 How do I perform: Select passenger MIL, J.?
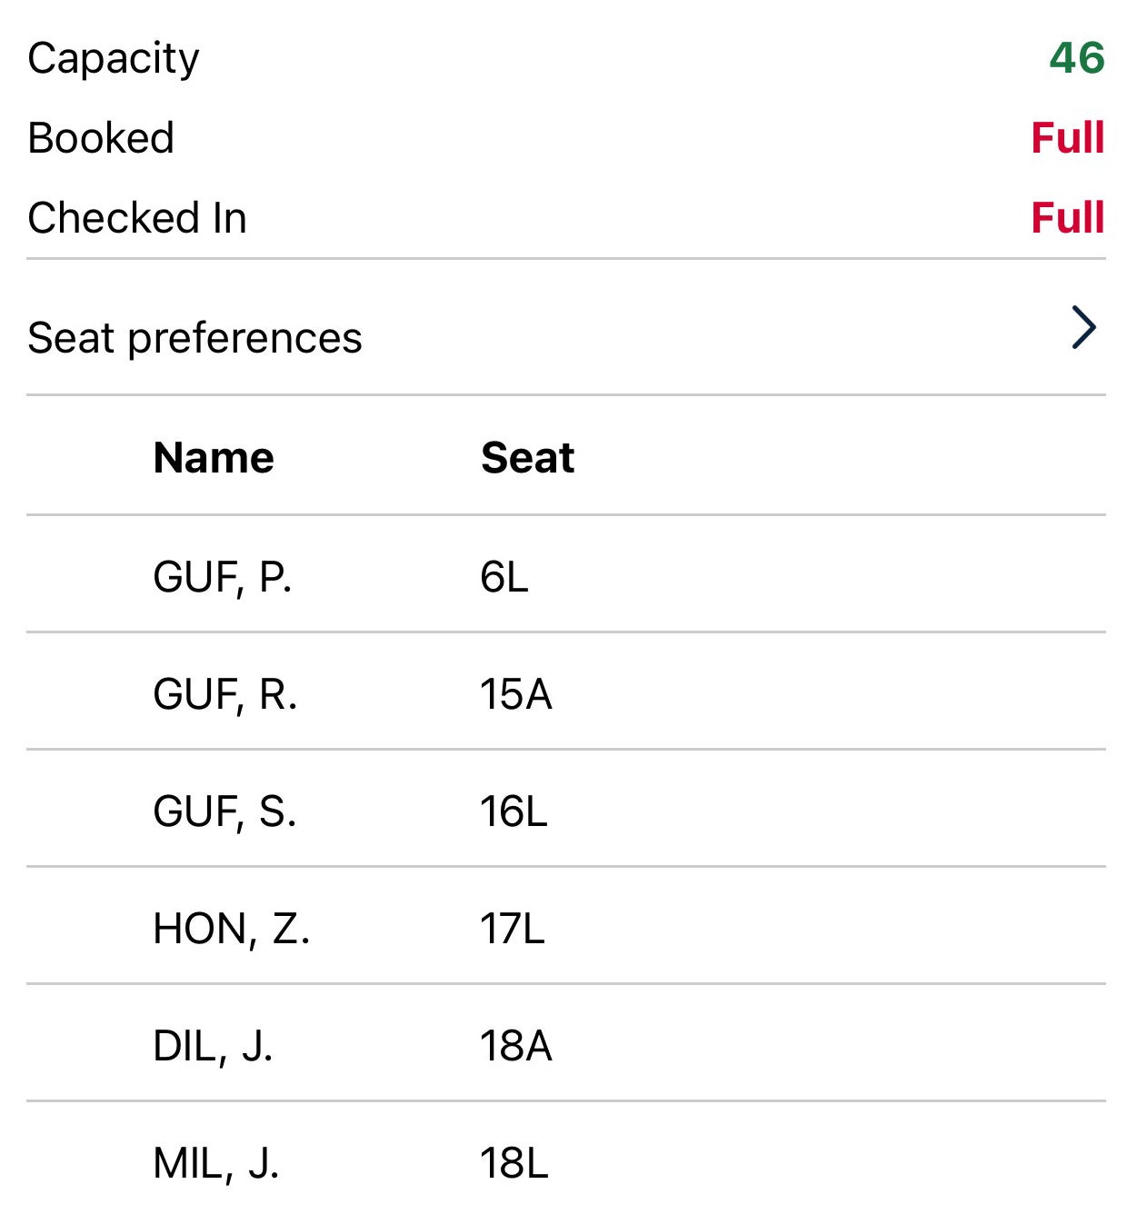coord(215,1163)
